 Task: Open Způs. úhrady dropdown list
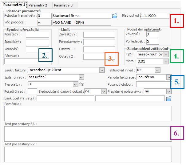point(81,77)
